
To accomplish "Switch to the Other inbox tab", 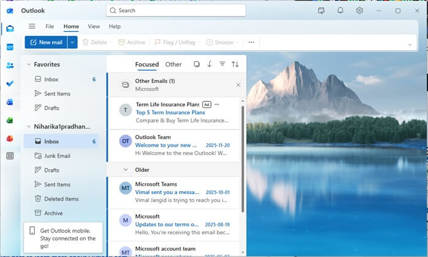I will [173, 64].
